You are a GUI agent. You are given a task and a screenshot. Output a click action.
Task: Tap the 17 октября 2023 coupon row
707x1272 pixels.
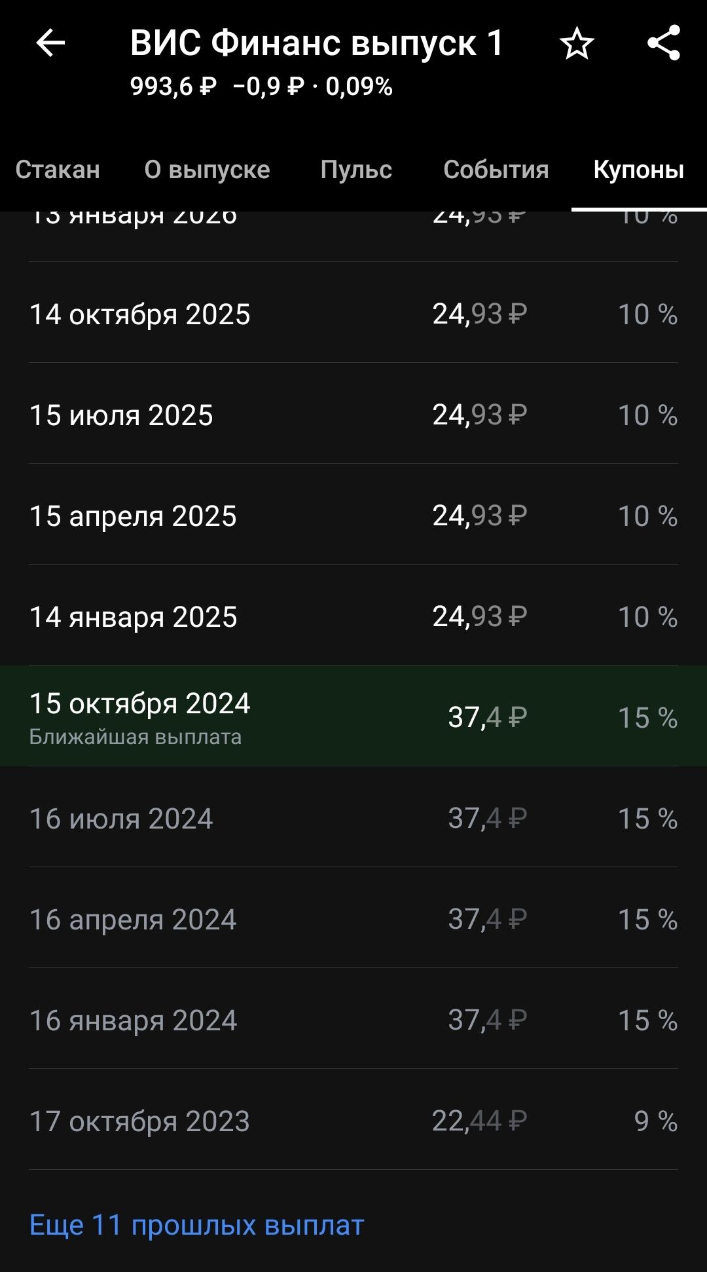[353, 1121]
